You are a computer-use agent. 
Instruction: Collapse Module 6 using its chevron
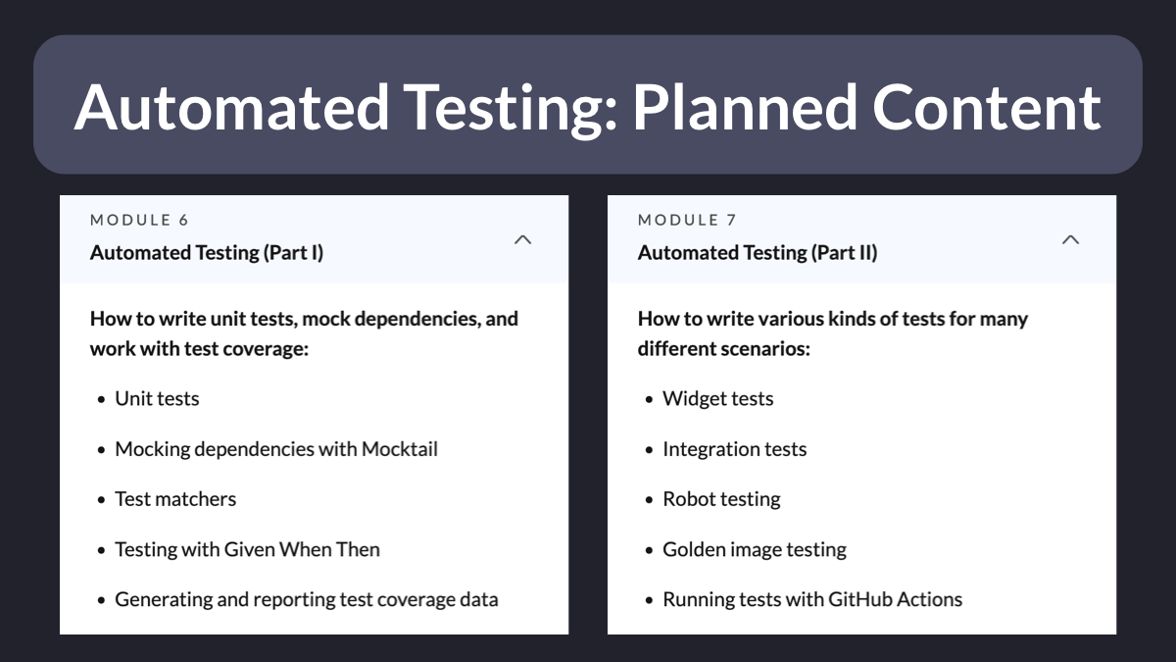click(x=522, y=239)
